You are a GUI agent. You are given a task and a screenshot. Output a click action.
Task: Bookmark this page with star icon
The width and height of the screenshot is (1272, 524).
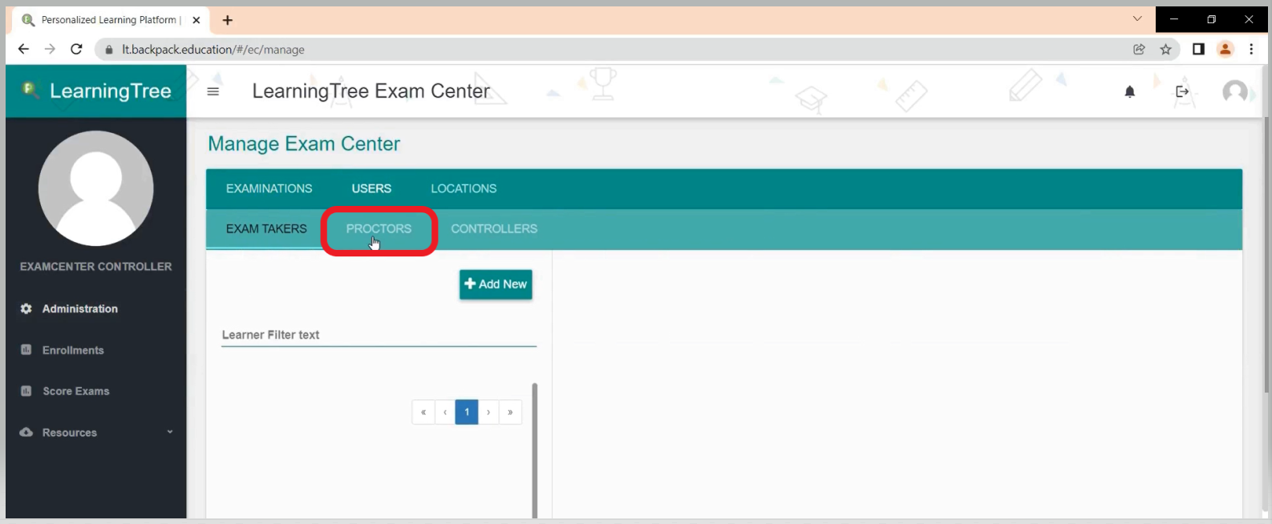coord(1165,50)
